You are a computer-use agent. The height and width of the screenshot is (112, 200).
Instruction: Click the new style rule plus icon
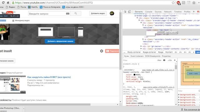(175, 60)
